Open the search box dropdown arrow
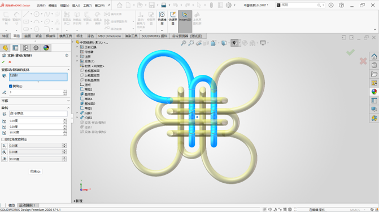Image resolution: width=379 pixels, height=212 pixels. (x=323, y=5)
